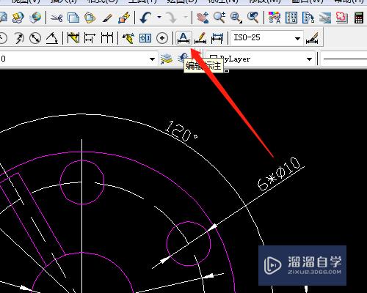
Task: Select the Center Mark tool
Action: 162,38
